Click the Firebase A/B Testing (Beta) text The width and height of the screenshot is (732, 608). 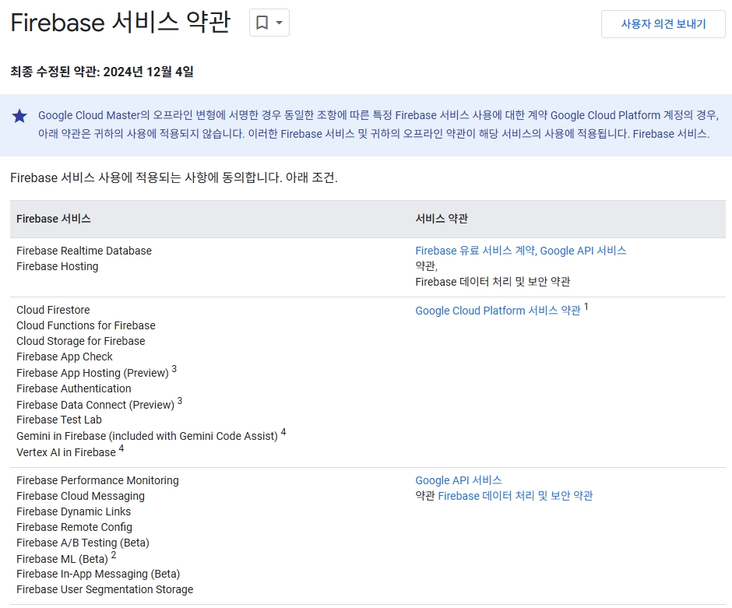(x=83, y=543)
